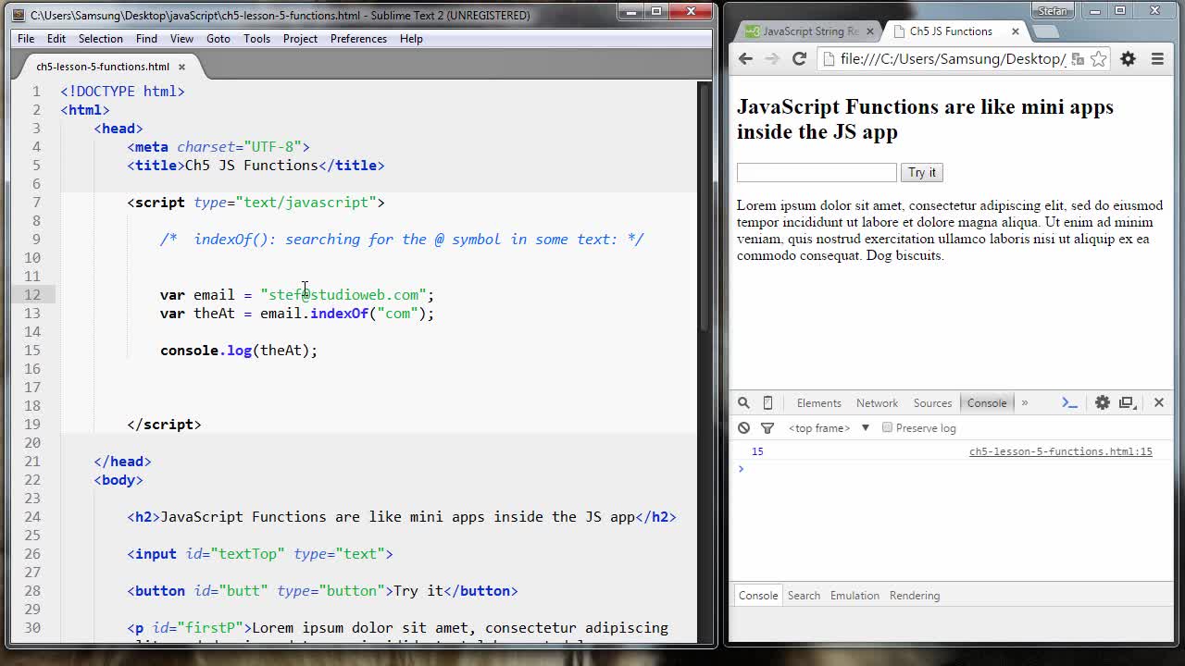Image resolution: width=1185 pixels, height=666 pixels.
Task: Click the Ch5 JS Functions title text on line 5
Action: [251, 165]
